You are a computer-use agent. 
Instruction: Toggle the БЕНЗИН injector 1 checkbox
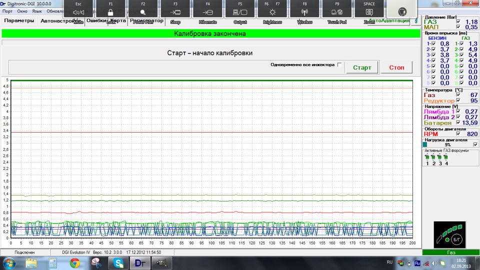pos(433,44)
